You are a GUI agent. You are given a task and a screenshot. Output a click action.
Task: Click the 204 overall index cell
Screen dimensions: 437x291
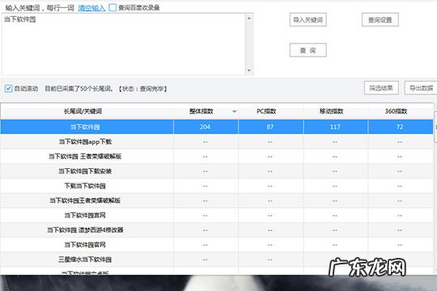tap(206, 127)
